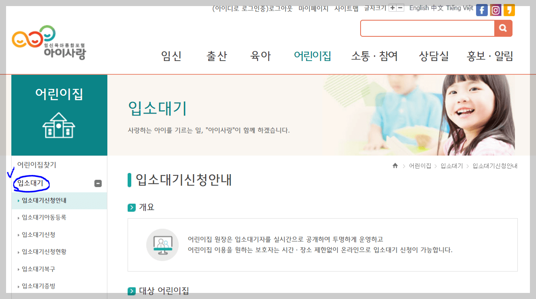536x299 pixels.
Task: Click the 어린이집 building icon in sidebar
Action: 59,125
